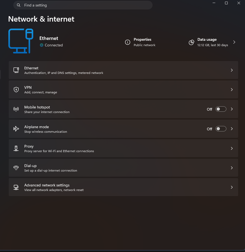Image resolution: width=245 pixels, height=252 pixels.
Task: Click the Data usage pie chart icon
Action: tap(192, 42)
